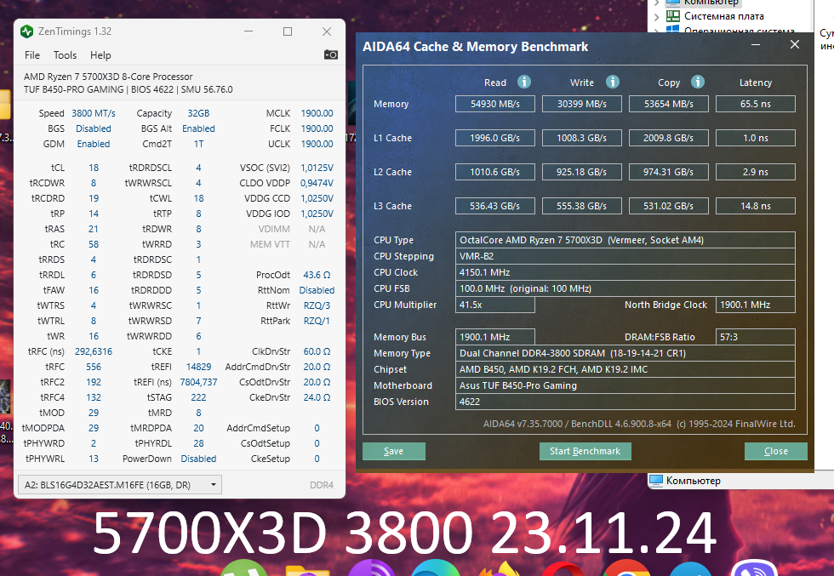Open the Write info icon in AIDA64
Viewport: 834px width, 576px height.
613,82
